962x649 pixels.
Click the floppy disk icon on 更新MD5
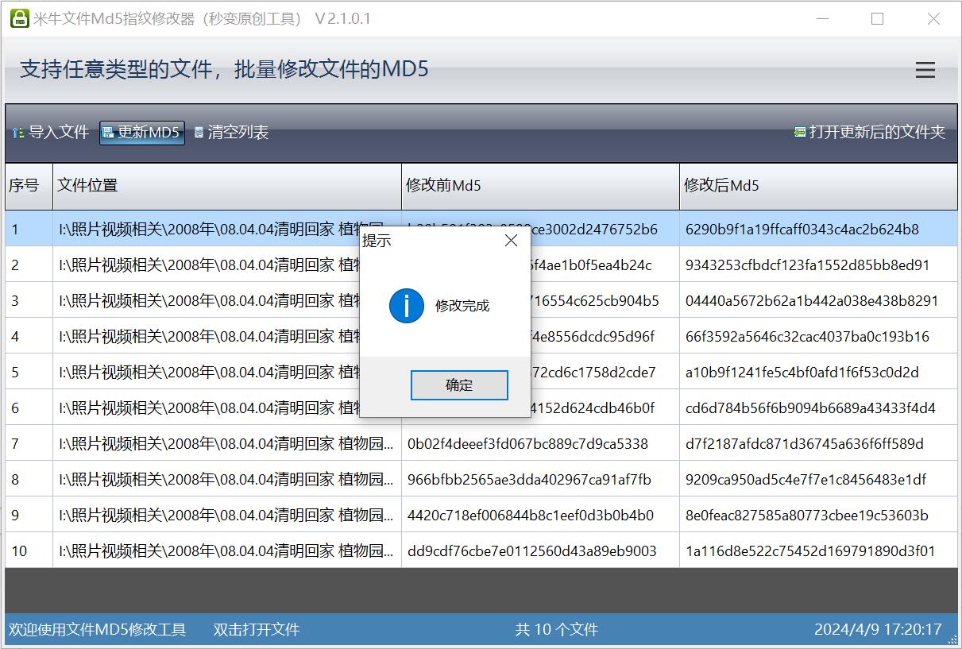[107, 132]
